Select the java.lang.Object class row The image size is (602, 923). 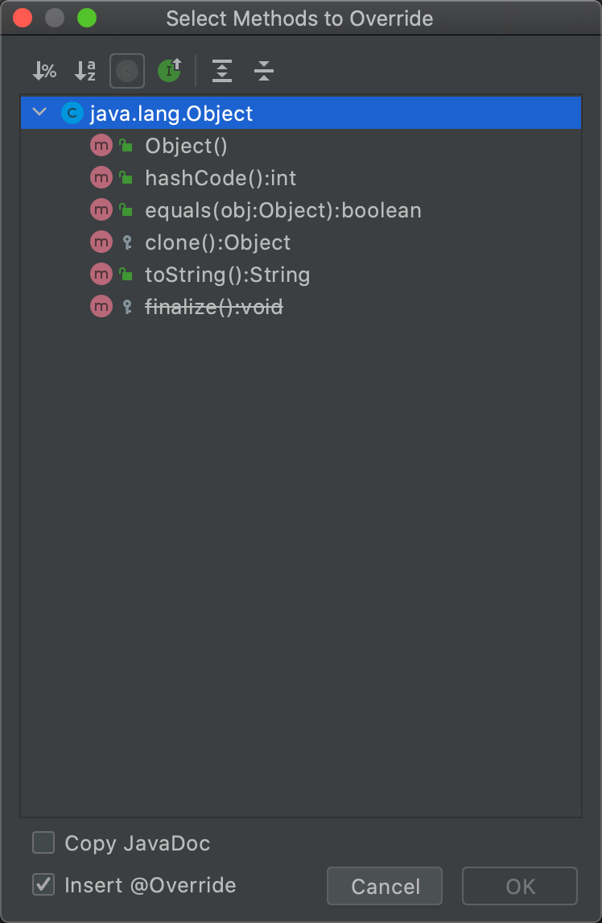click(322, 114)
